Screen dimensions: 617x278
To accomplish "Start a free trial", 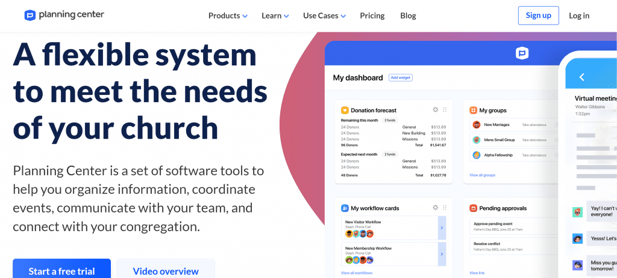I will tap(62, 270).
